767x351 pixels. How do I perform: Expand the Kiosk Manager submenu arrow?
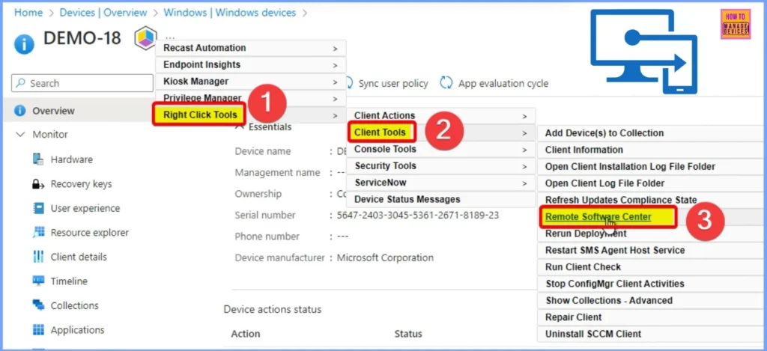[x=335, y=82]
